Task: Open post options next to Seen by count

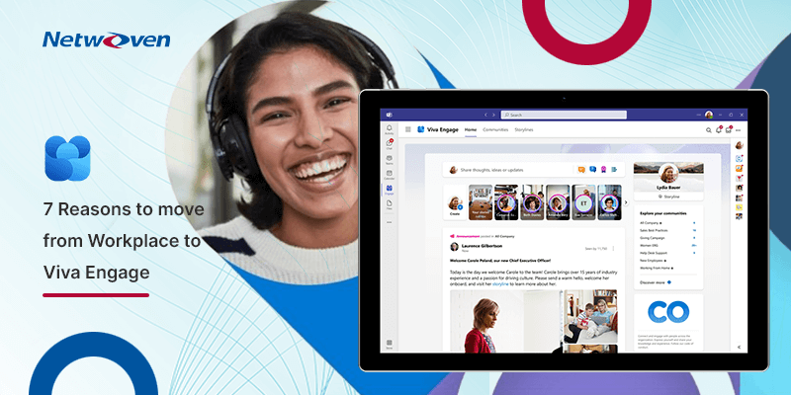Action: [x=613, y=249]
